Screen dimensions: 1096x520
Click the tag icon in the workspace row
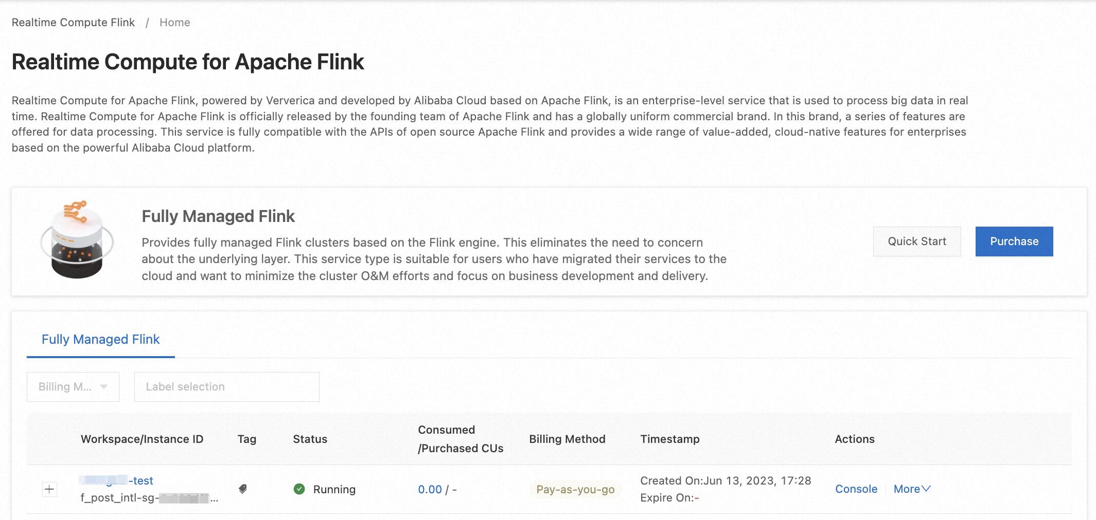click(x=243, y=489)
